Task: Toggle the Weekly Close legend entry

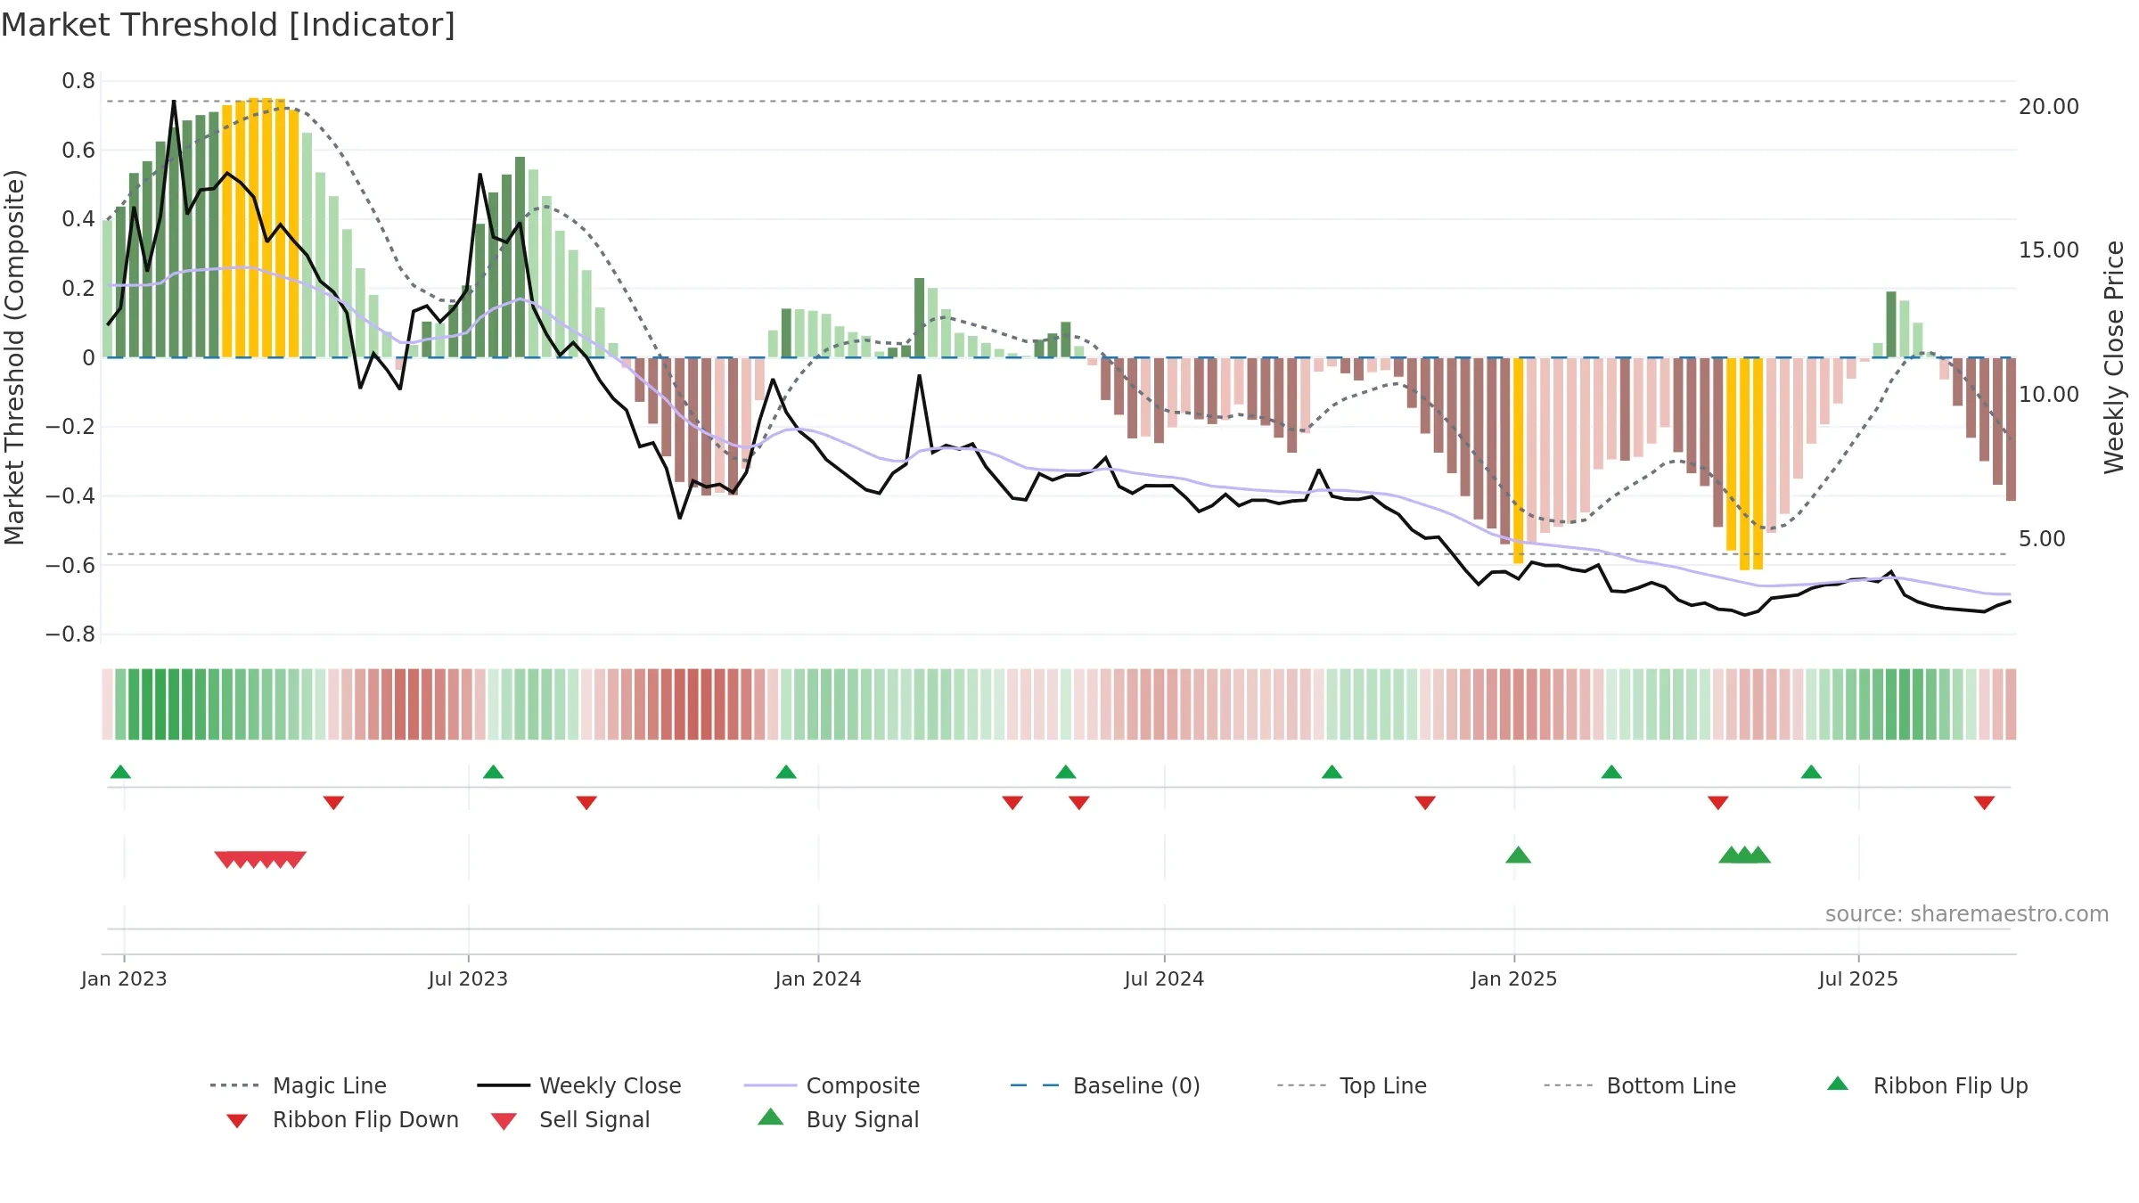Action: click(x=579, y=1086)
